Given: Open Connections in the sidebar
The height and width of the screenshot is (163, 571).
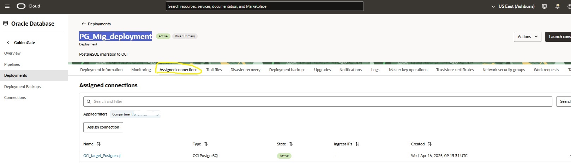Looking at the screenshot, I should [15, 98].
